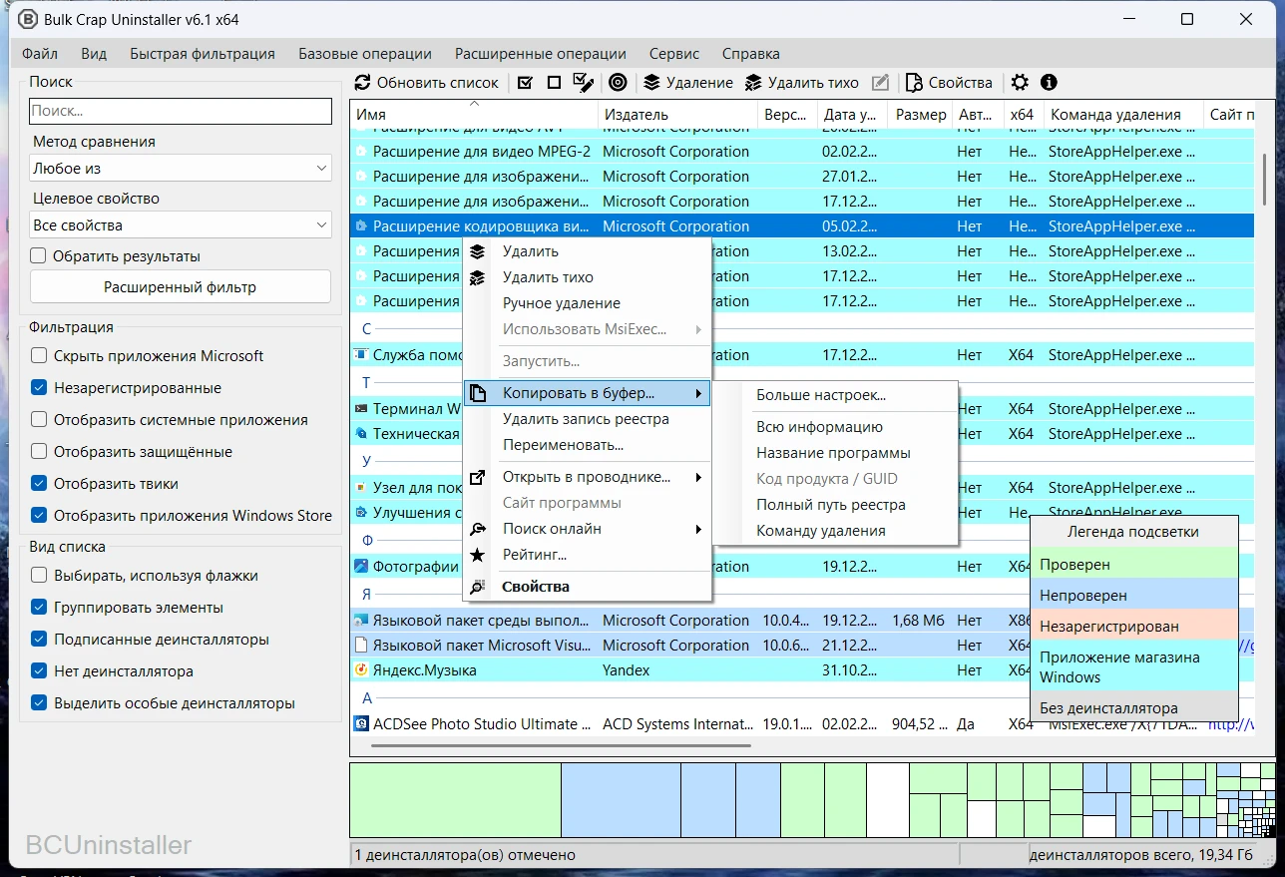Enable Скрыть приложения Microsoft checkbox
The width and height of the screenshot is (1285, 877).
point(39,356)
